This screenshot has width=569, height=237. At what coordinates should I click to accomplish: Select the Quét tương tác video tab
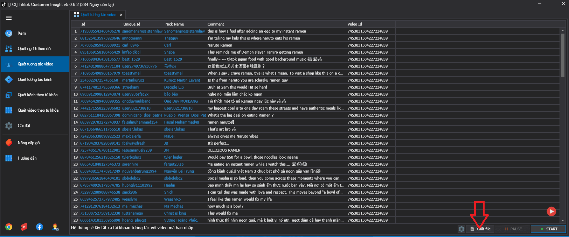pos(98,15)
